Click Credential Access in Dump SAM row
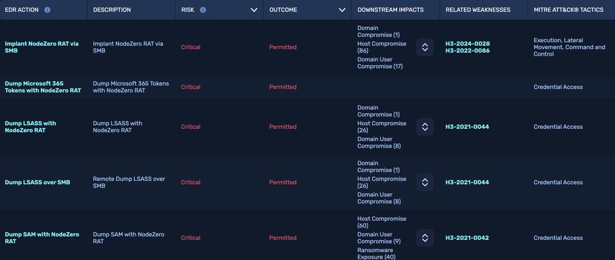 [558, 237]
